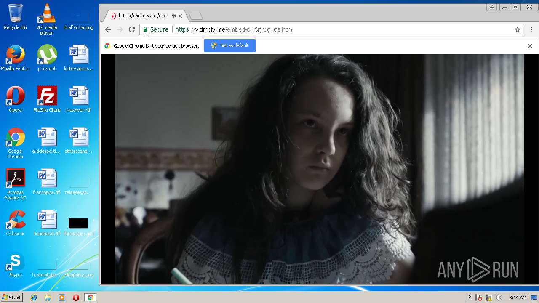The height and width of the screenshot is (303, 539).
Task: Open the Recycle Bin desktop icon
Action: pos(15,17)
